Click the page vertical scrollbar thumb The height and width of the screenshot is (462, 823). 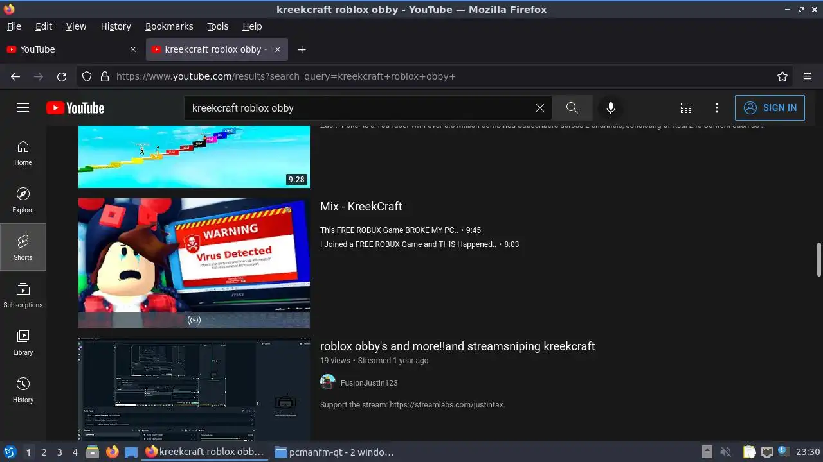click(x=818, y=260)
